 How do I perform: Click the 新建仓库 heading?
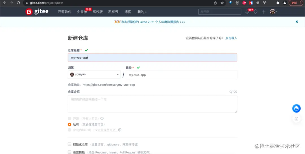click(x=78, y=38)
